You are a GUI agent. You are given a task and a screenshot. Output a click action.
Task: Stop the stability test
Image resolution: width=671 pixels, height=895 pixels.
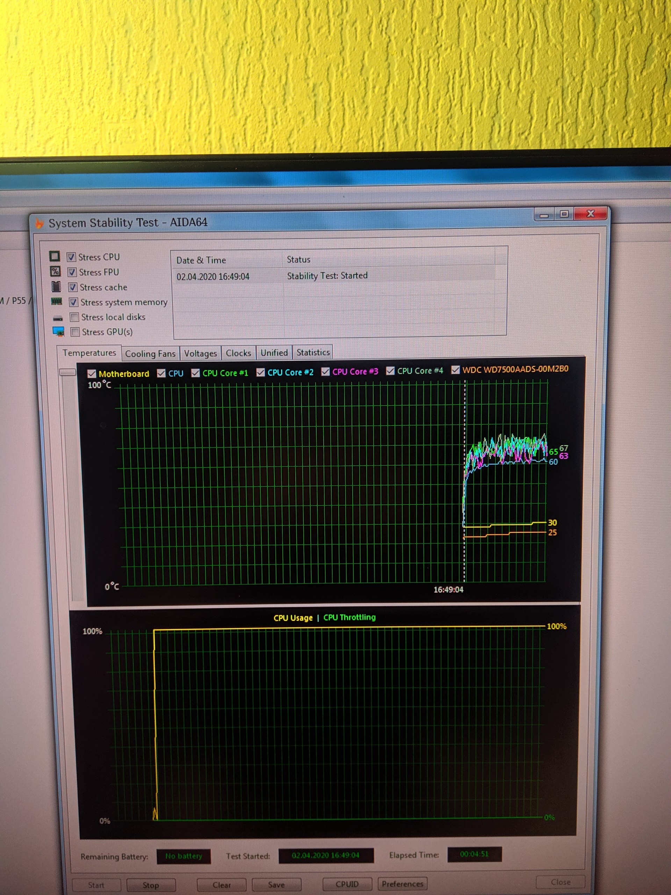pos(151,885)
